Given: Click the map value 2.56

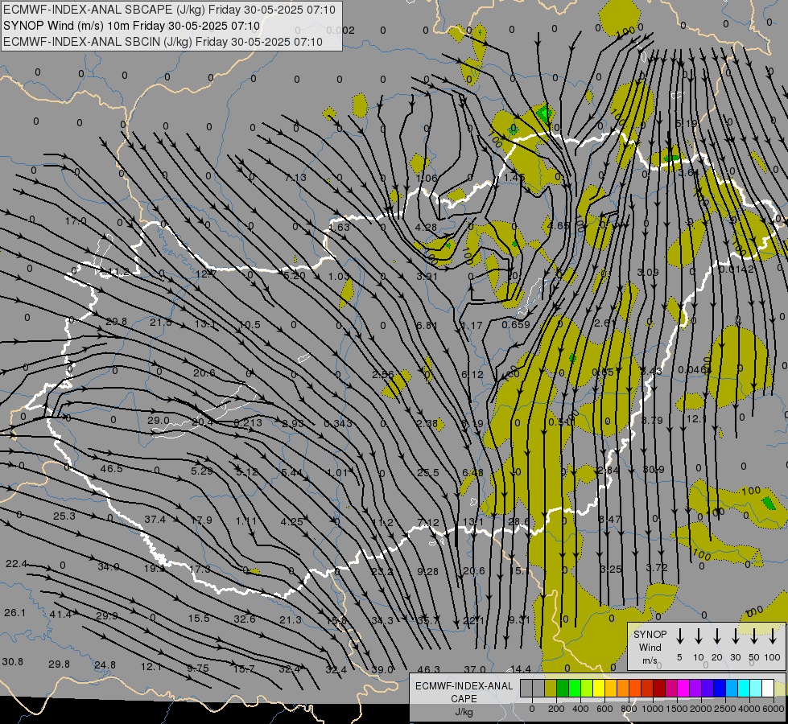Looking at the screenshot, I should pos(383,374).
